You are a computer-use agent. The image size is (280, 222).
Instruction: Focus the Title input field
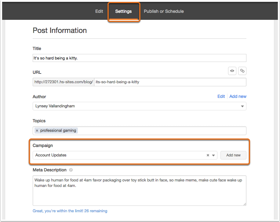(139, 58)
